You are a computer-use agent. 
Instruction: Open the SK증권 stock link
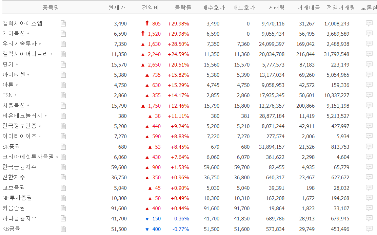click(11, 147)
